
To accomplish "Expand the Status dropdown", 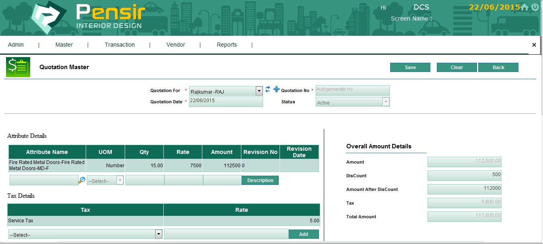I will tap(386, 102).
